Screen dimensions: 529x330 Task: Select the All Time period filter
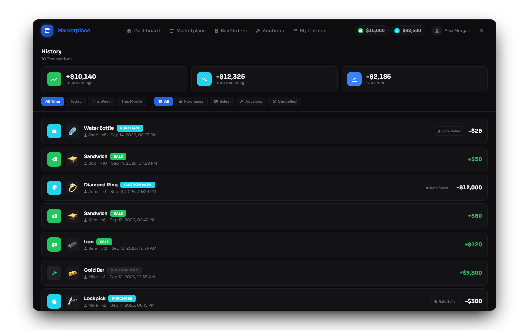53,101
